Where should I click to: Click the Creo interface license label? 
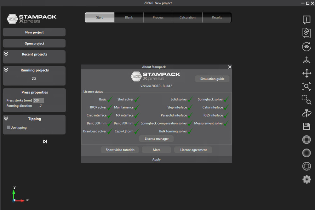96,115
